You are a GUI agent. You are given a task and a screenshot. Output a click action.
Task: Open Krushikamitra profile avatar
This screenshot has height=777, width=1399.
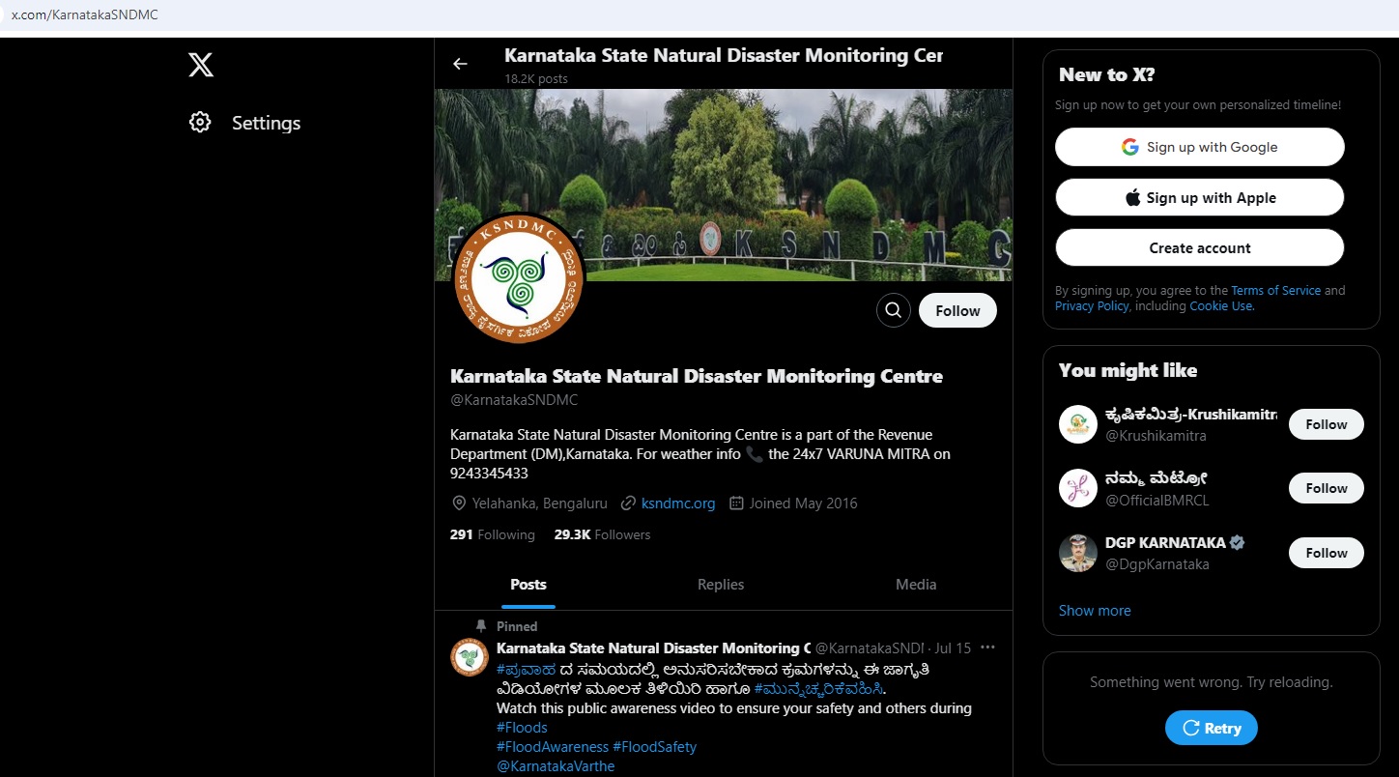(x=1078, y=424)
